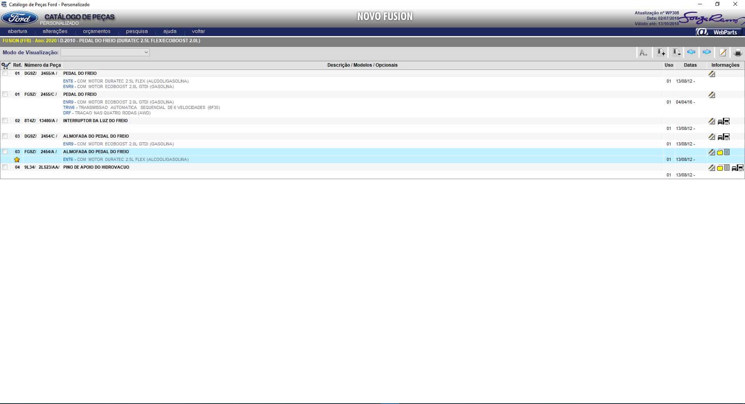Select part number 8T4Z/ 13480/A
745x404 pixels.
[41, 121]
